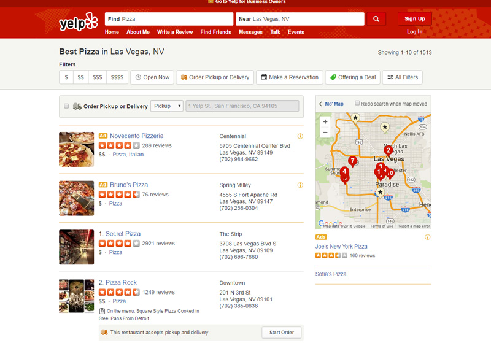Screen dimensions: 491x343
Task: Toggle the Offering a Deal filter
Action: click(x=353, y=77)
